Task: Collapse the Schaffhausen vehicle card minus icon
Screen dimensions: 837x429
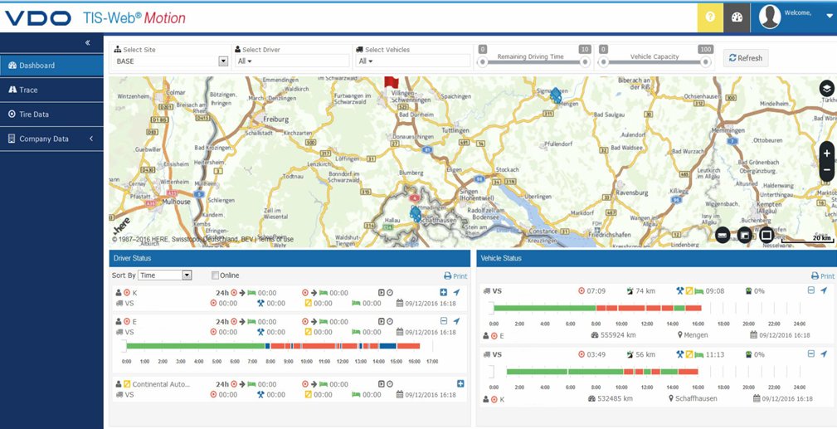Action: tap(810, 353)
